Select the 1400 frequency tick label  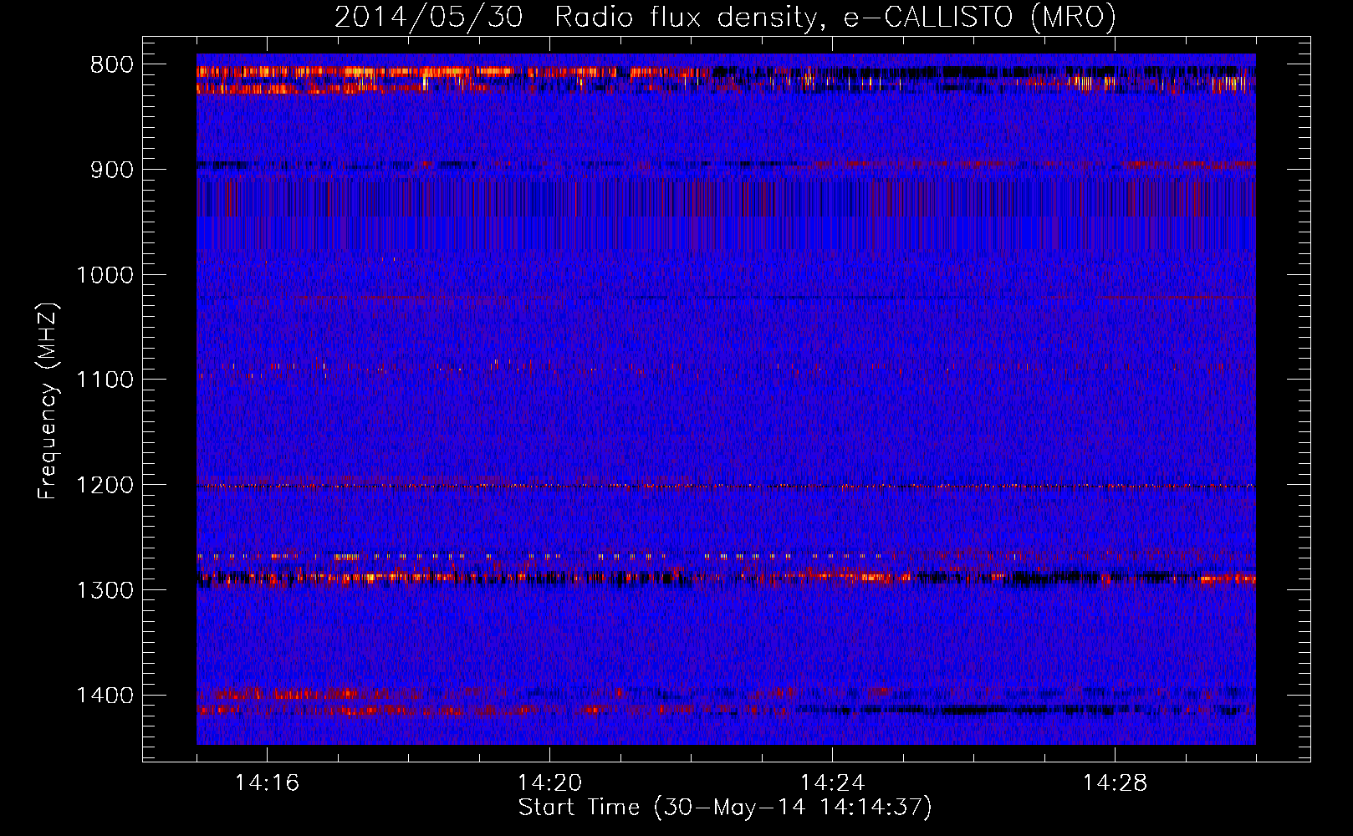[105, 696]
